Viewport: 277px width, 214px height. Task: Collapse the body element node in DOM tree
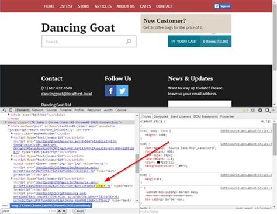[6, 122]
